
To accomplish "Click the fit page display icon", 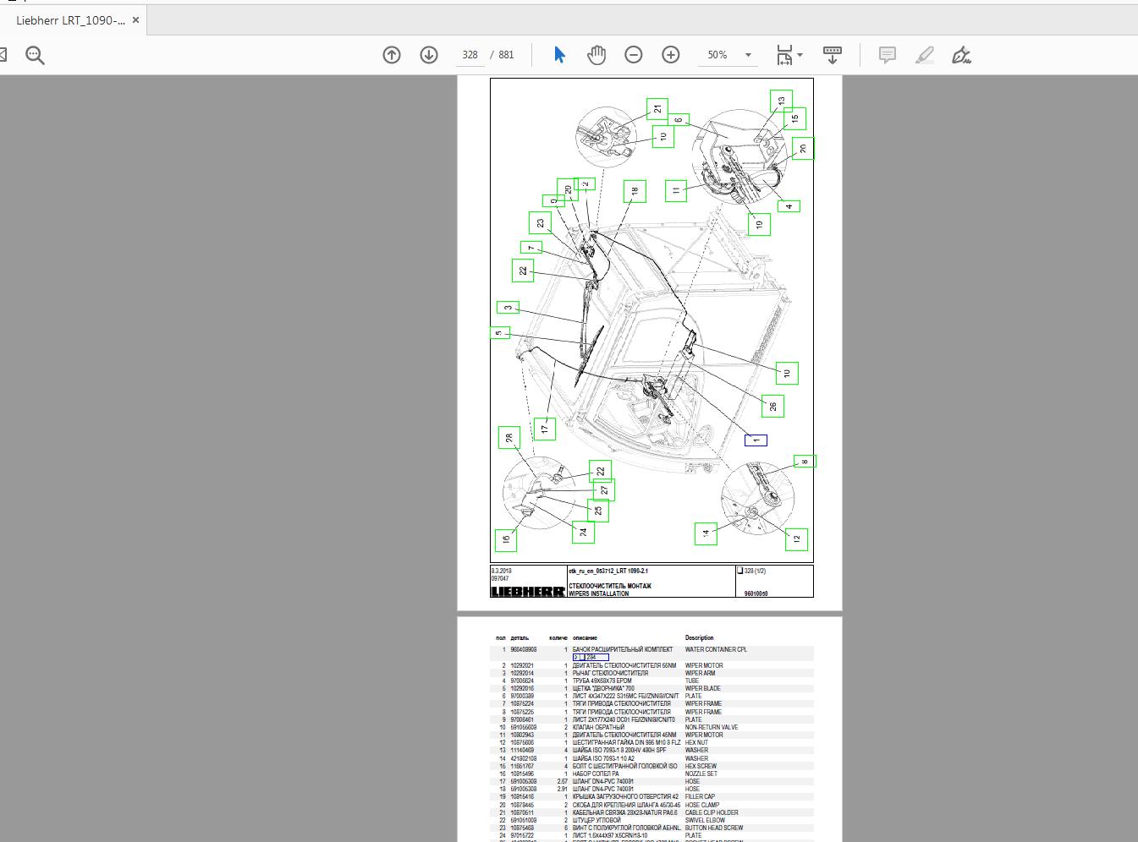I will [x=785, y=54].
